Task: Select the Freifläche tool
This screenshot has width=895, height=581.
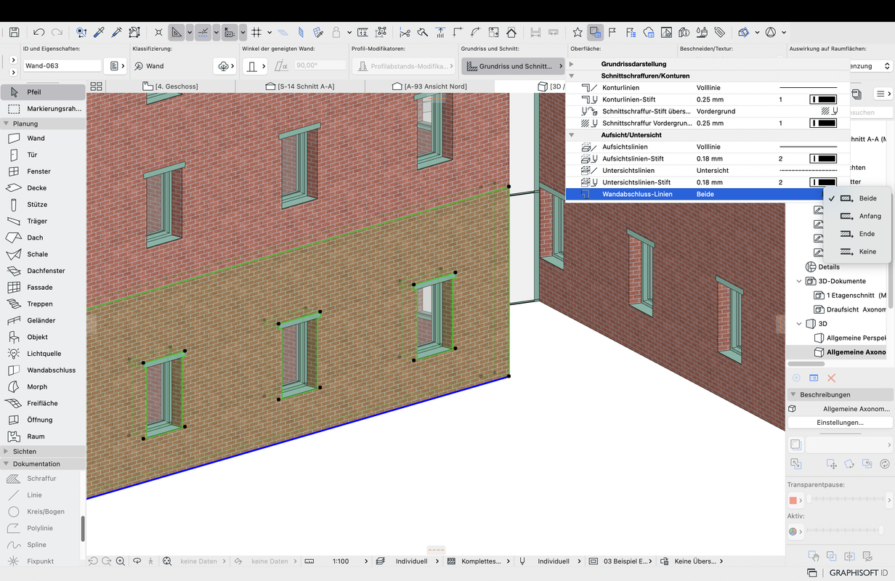Action: pos(42,403)
